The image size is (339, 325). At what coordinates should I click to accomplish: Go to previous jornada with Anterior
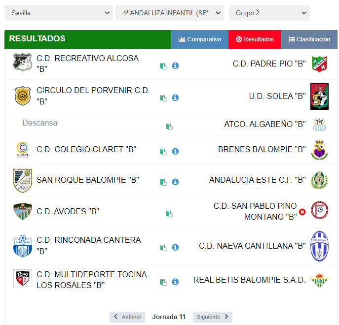[127, 317]
